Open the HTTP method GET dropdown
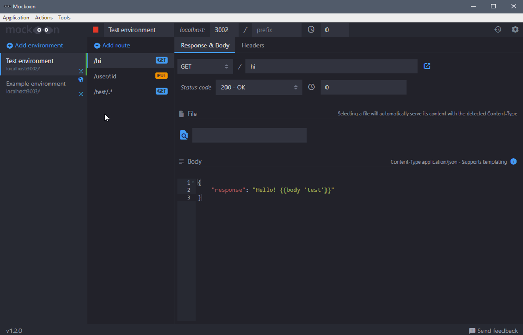The image size is (523, 335). [205, 67]
